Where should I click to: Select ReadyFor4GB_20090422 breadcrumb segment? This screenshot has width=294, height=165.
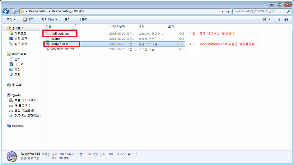click(x=68, y=11)
